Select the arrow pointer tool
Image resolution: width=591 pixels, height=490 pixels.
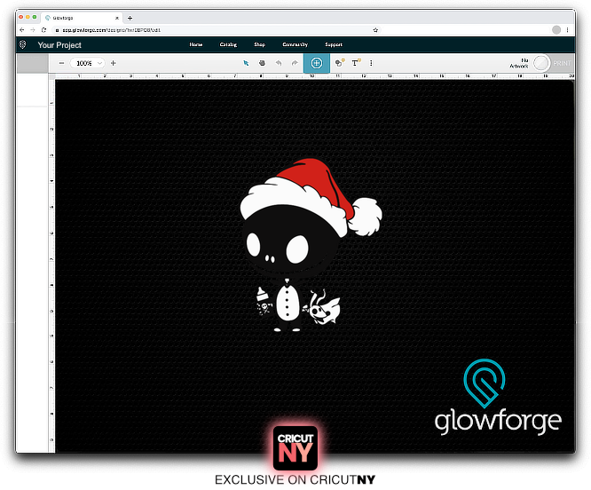tap(246, 63)
